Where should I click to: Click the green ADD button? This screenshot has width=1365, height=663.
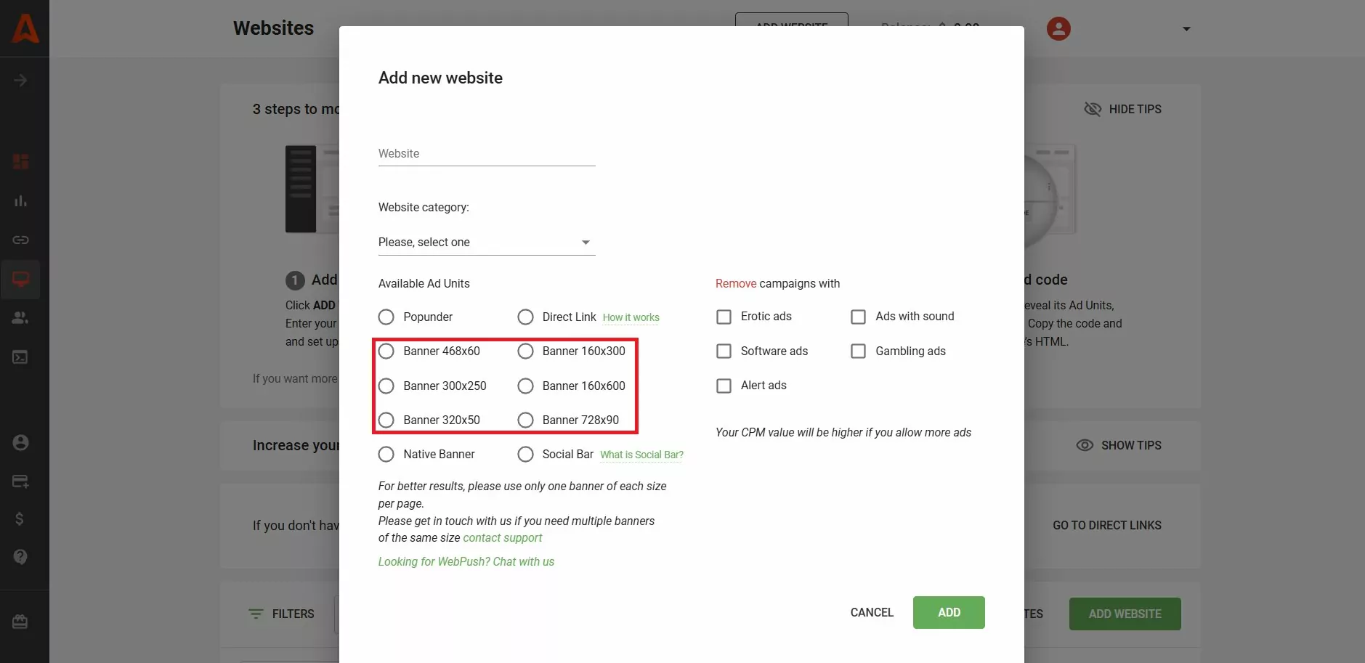click(x=949, y=612)
